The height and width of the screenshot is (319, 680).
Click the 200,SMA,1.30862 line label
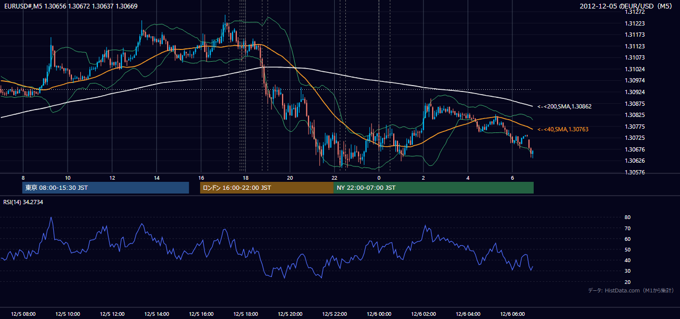pyautogui.click(x=564, y=106)
